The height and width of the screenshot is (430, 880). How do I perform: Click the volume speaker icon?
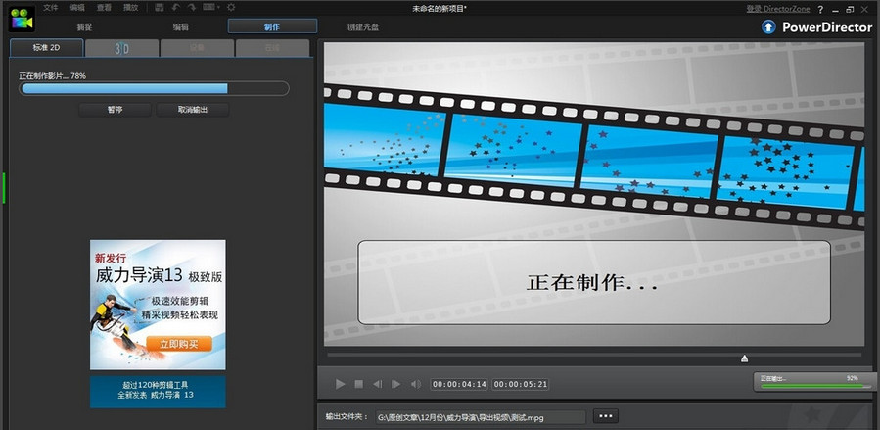[x=416, y=384]
